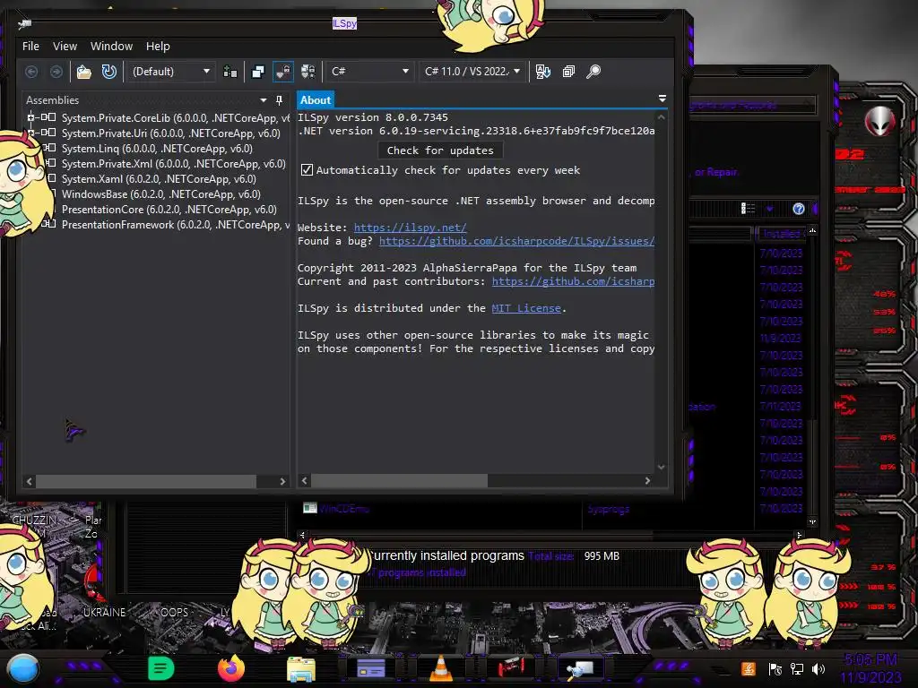The image size is (918, 688).
Task: Click the Assemblies horizontal scrollbar thumb
Action: coord(146,481)
